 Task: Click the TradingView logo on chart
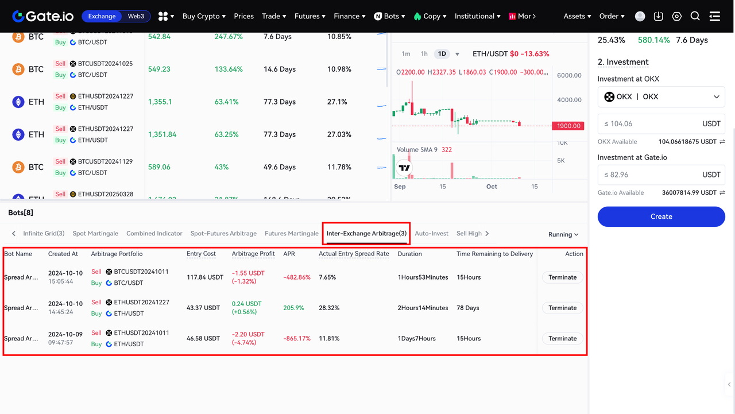404,168
